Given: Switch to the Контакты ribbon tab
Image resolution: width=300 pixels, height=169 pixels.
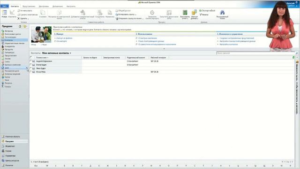Looking at the screenshot, I should point(15,6).
